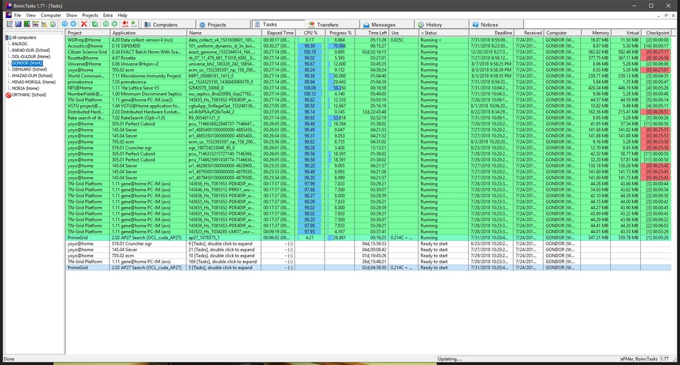Click the green download-arrow allow work icon

tap(133, 25)
